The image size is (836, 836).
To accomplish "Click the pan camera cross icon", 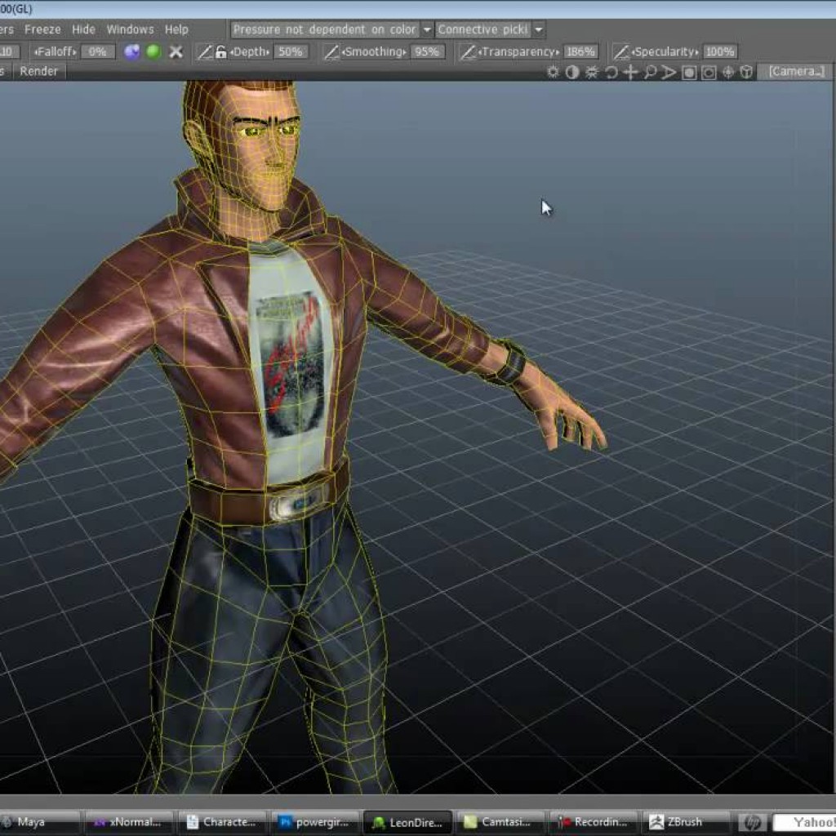I will [630, 72].
